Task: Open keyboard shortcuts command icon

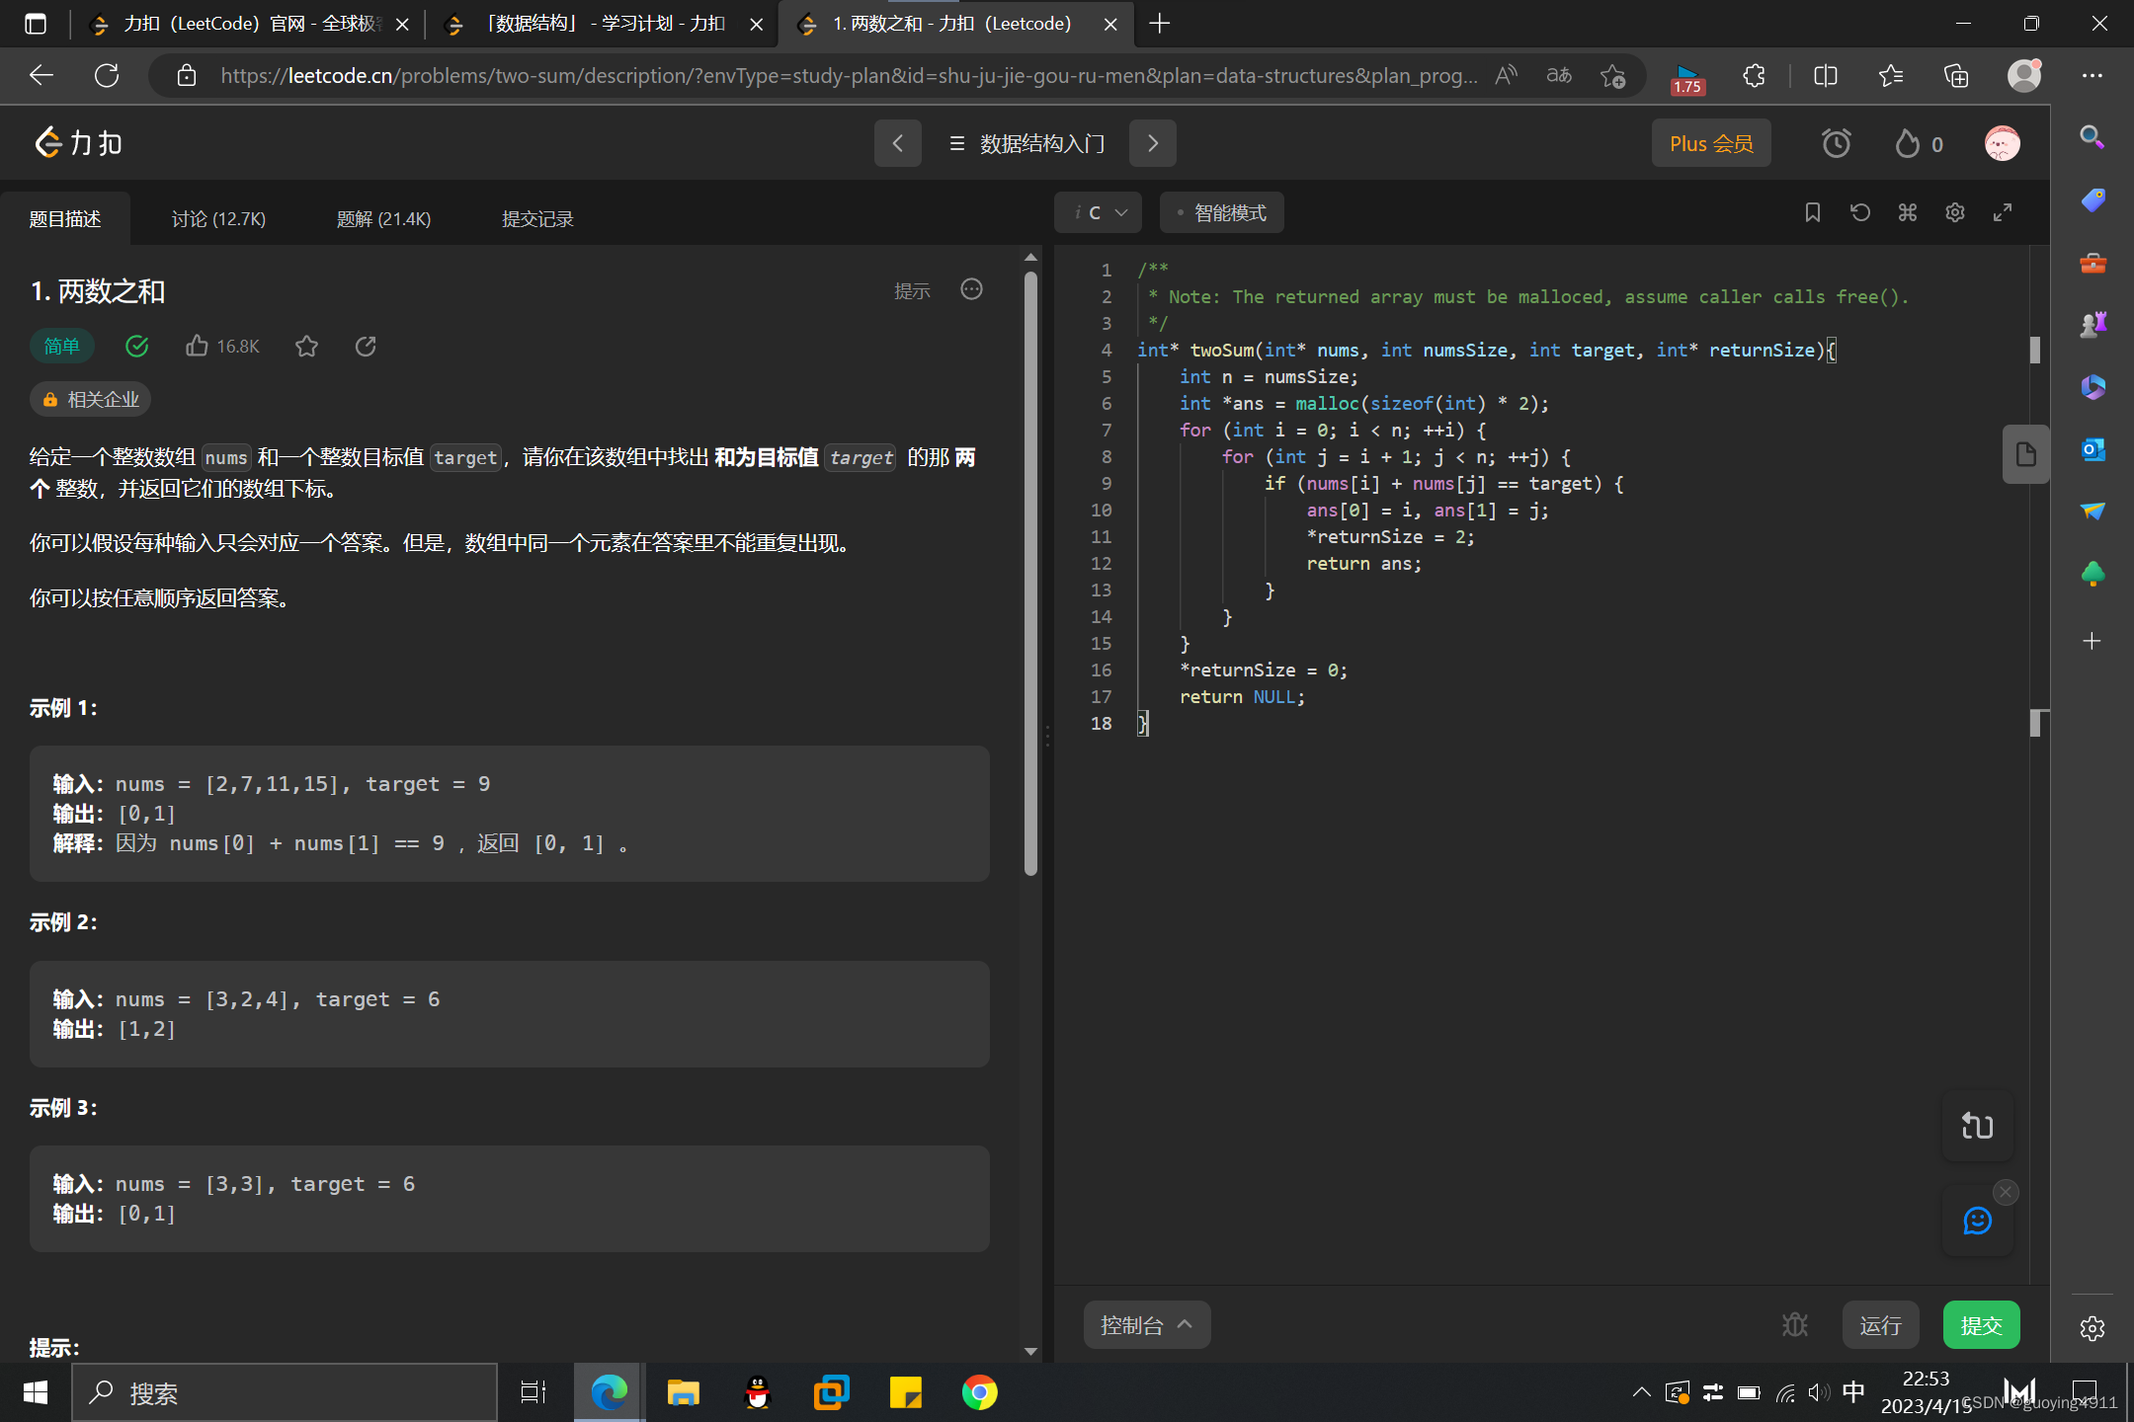Action: [x=1907, y=212]
